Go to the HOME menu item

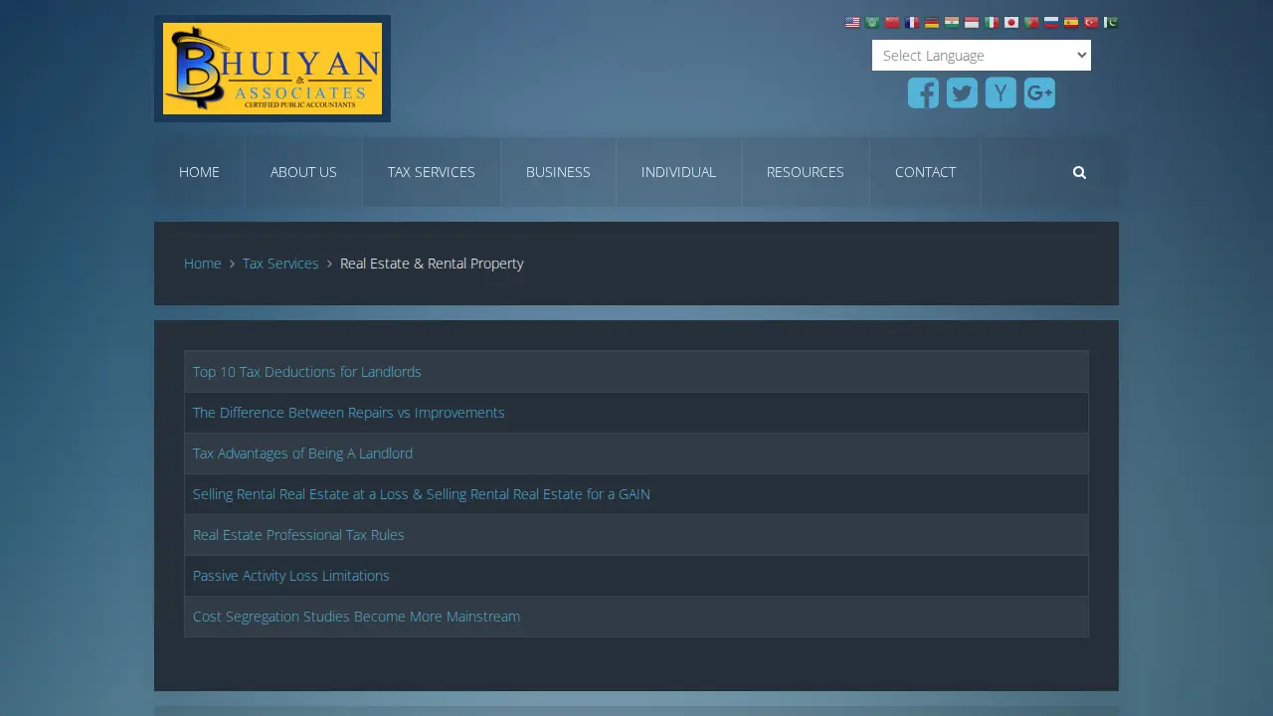click(x=199, y=172)
